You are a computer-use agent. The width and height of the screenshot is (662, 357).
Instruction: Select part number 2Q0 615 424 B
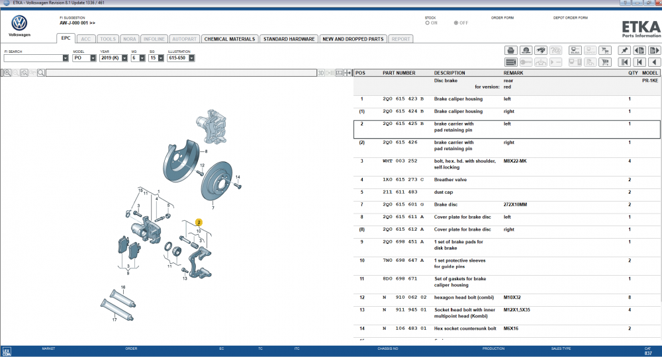click(403, 111)
